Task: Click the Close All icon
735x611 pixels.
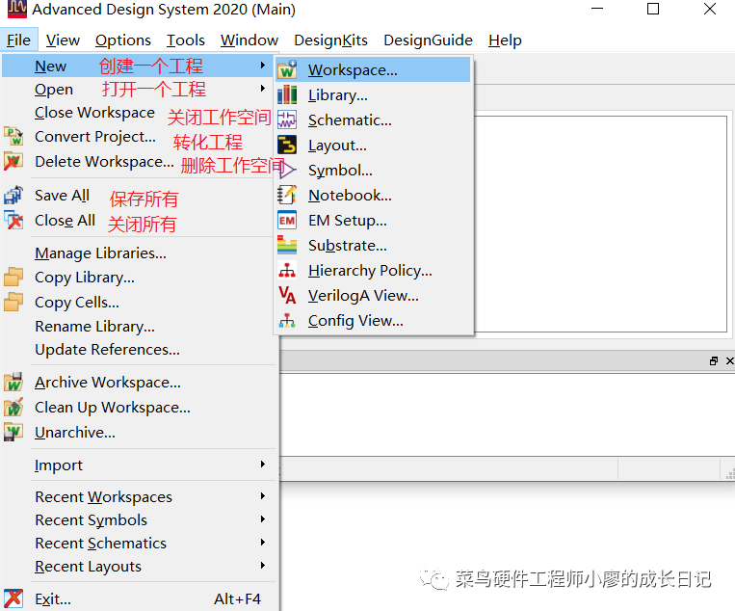Action: (x=13, y=220)
